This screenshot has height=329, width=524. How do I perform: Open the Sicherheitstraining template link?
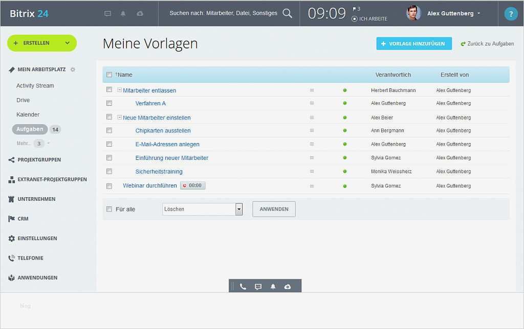click(159, 172)
